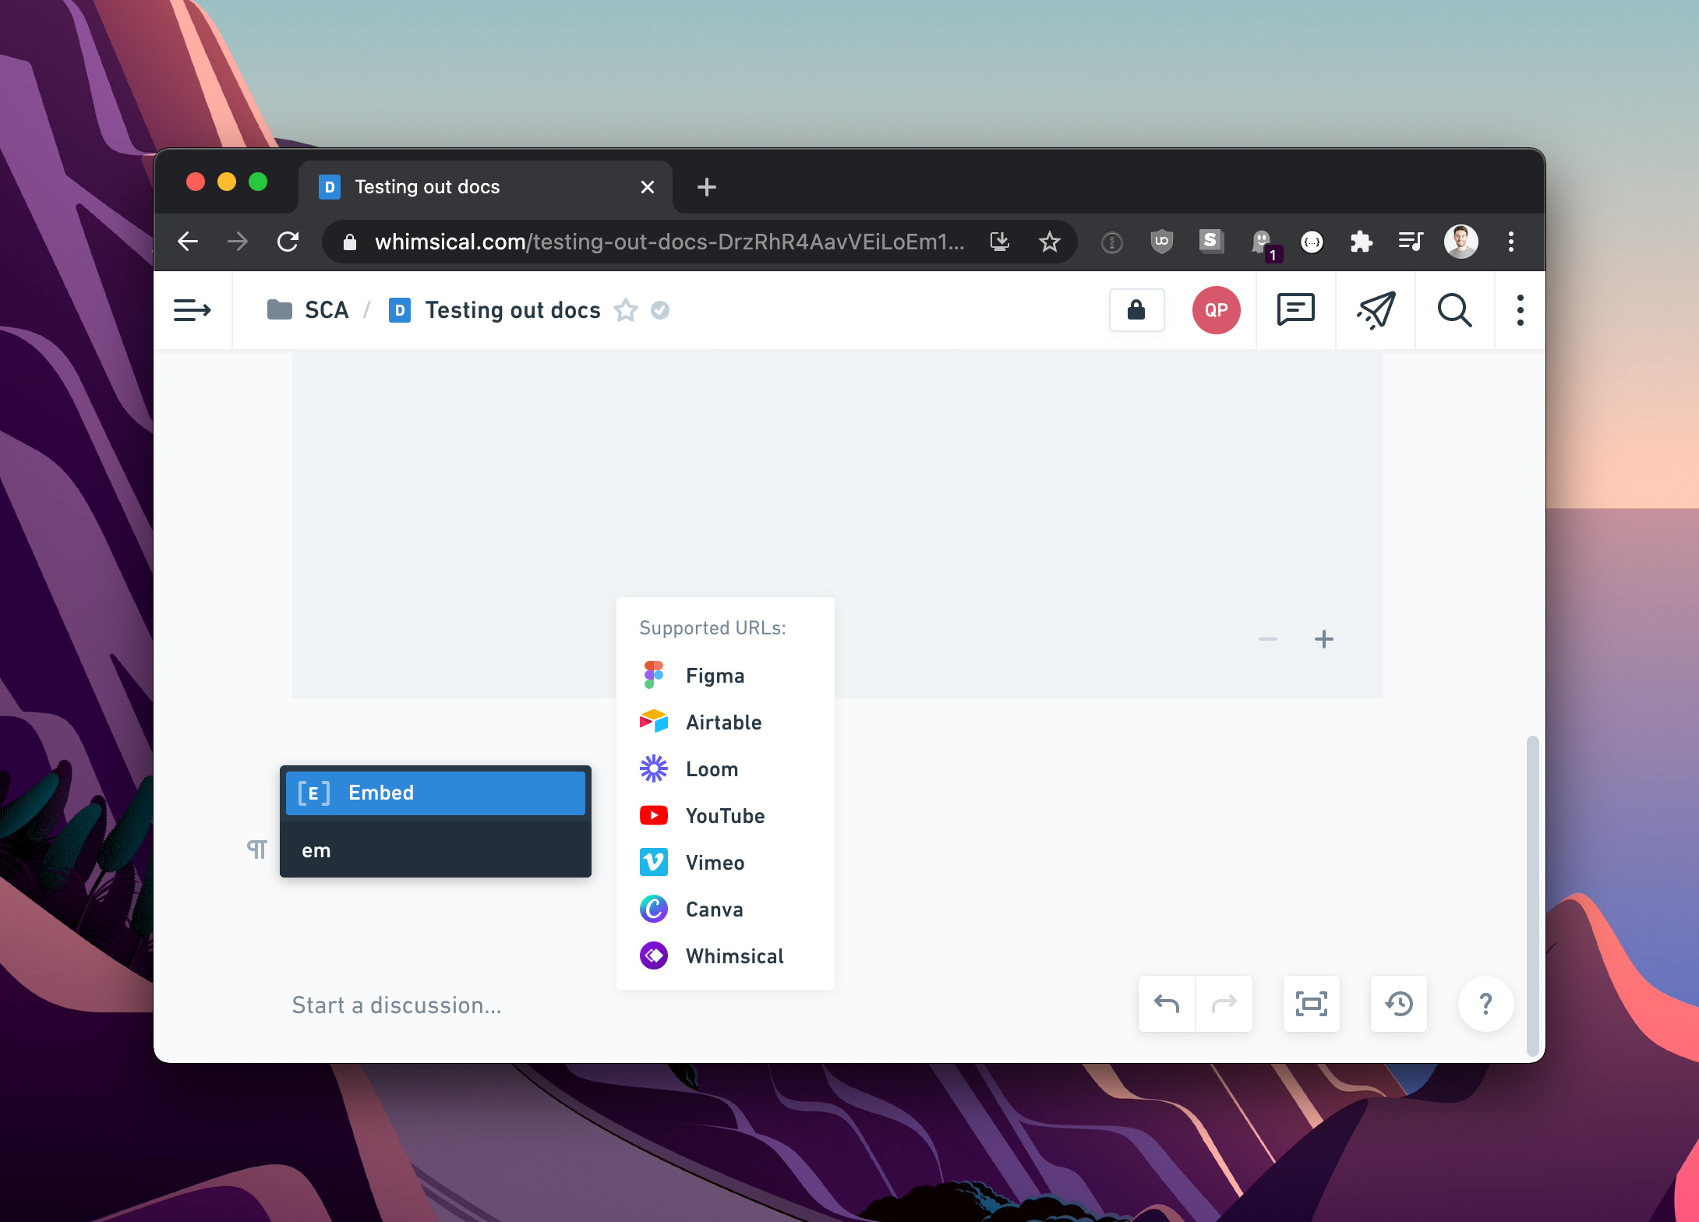Toggle the lock permissions button

[x=1136, y=310]
